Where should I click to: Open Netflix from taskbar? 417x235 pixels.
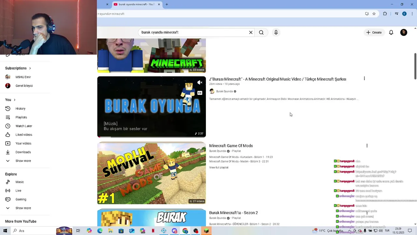point(153,231)
